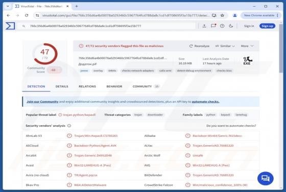Switch to the RELATIONS tab
The height and width of the screenshot is (192, 286).
87,86
